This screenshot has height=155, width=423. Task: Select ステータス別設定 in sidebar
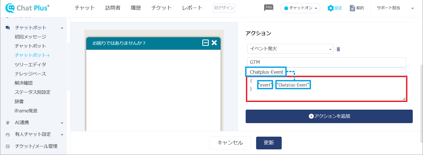point(32,92)
